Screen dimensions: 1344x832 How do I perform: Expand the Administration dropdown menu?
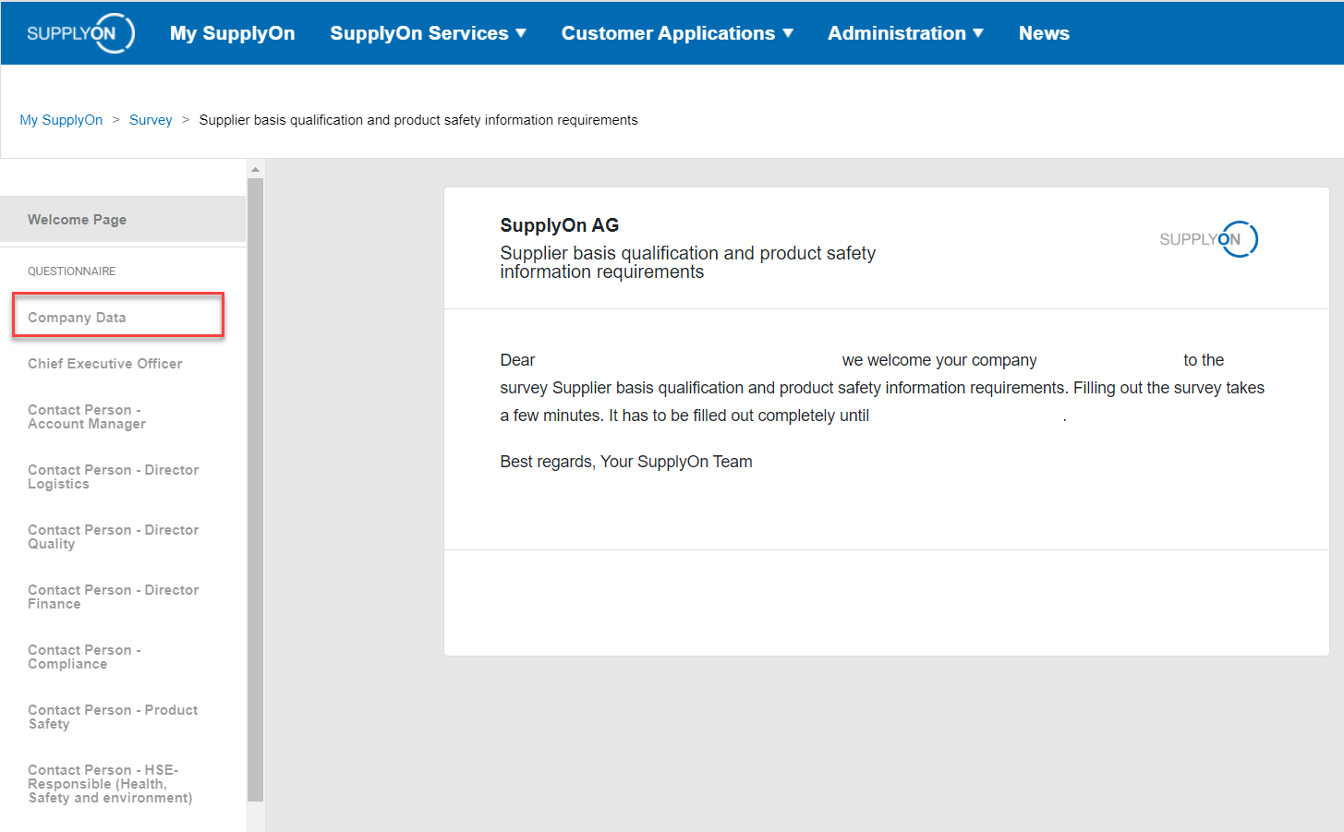coord(905,33)
